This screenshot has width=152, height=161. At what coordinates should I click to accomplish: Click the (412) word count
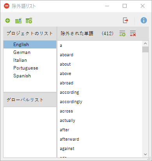tap(107, 34)
